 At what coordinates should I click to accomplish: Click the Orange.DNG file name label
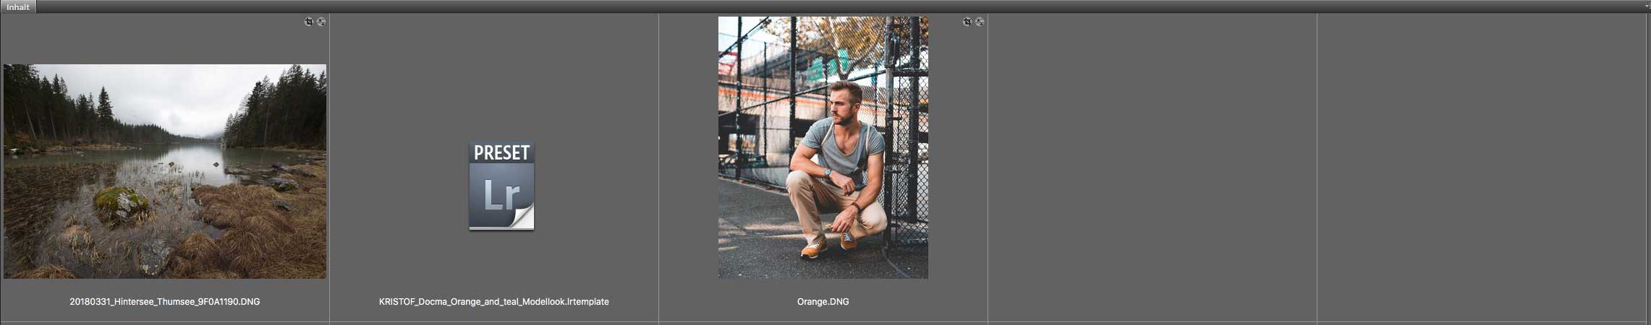pyautogui.click(x=823, y=302)
